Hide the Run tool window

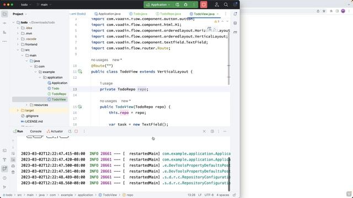point(224,131)
